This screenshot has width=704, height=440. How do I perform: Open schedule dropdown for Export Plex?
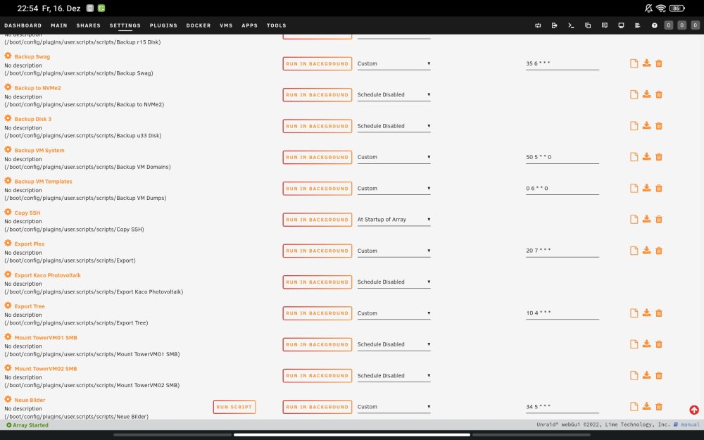(x=394, y=251)
